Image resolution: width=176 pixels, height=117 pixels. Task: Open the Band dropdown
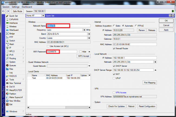[89, 34]
